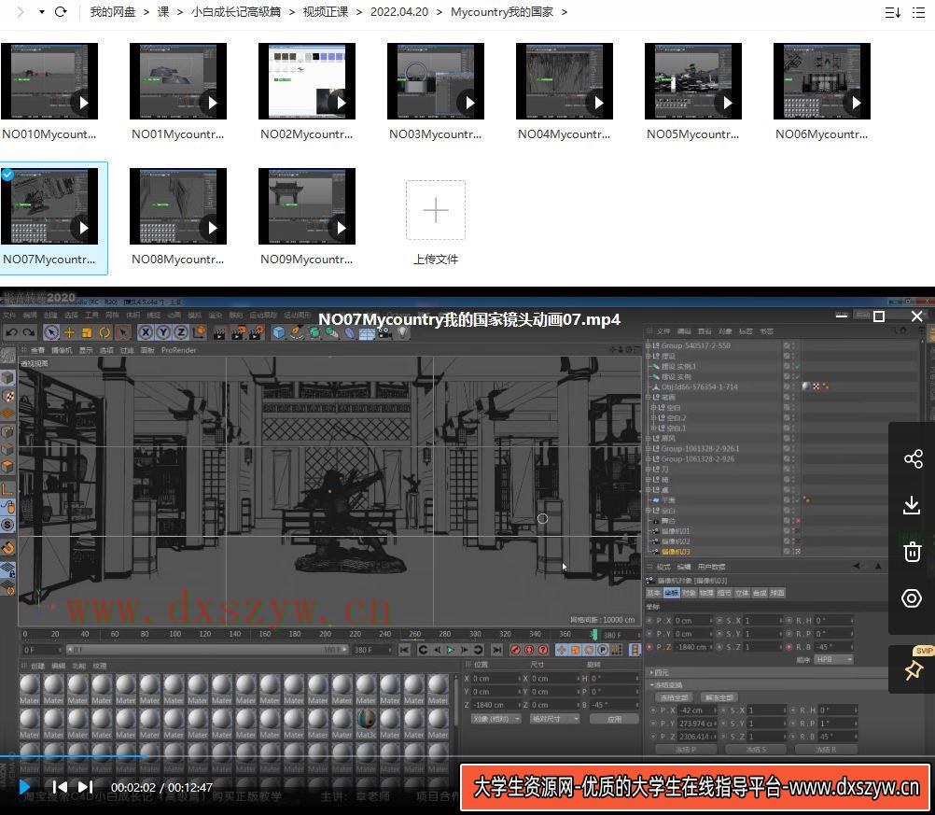Skip to the previous video
Screen dimensions: 935x815
(60, 787)
